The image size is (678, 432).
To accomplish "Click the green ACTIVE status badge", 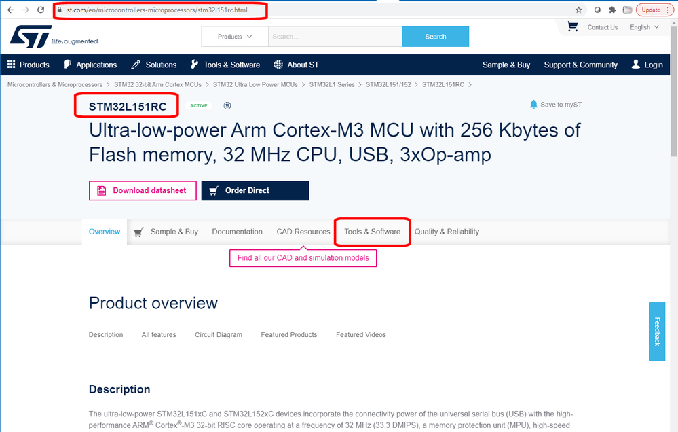I will point(198,105).
